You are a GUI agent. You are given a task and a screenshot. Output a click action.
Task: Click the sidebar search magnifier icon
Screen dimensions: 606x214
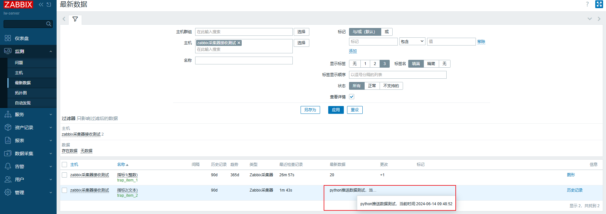(x=49, y=24)
